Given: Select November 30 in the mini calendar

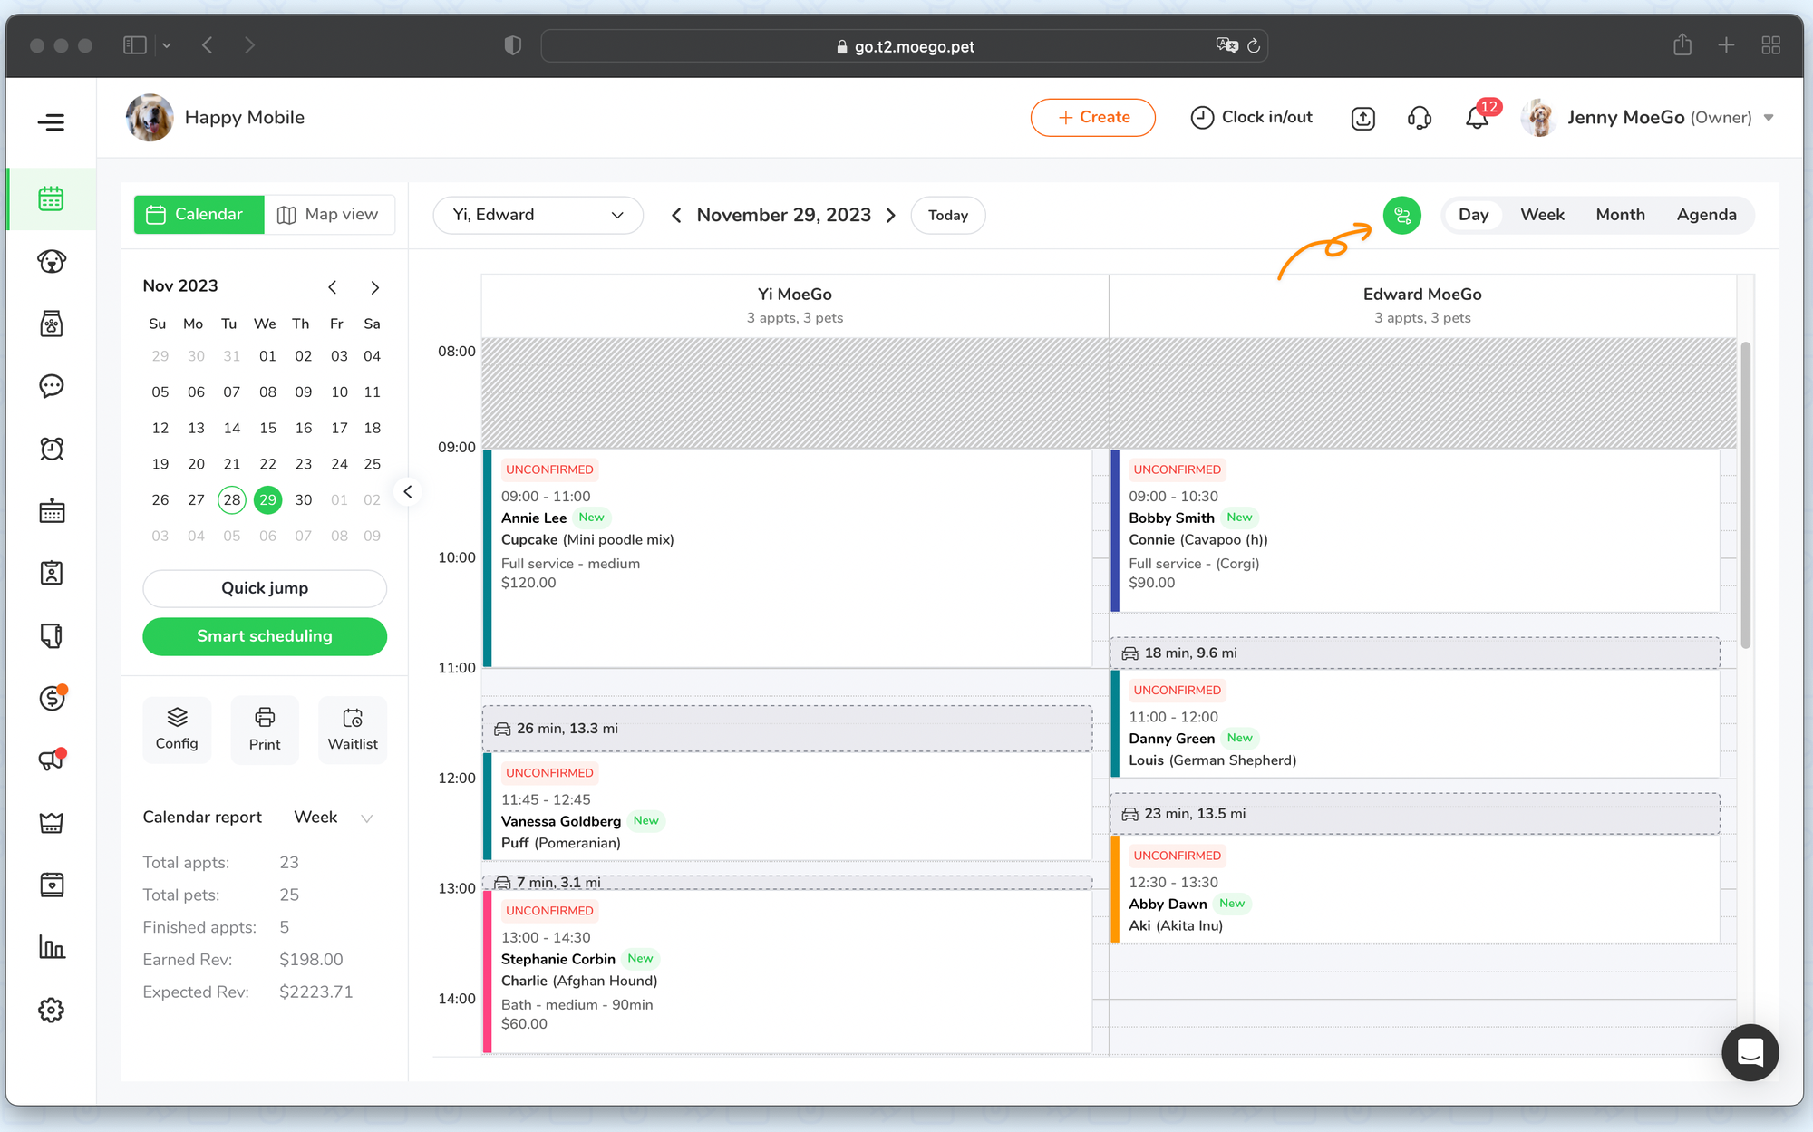Looking at the screenshot, I should point(304,499).
